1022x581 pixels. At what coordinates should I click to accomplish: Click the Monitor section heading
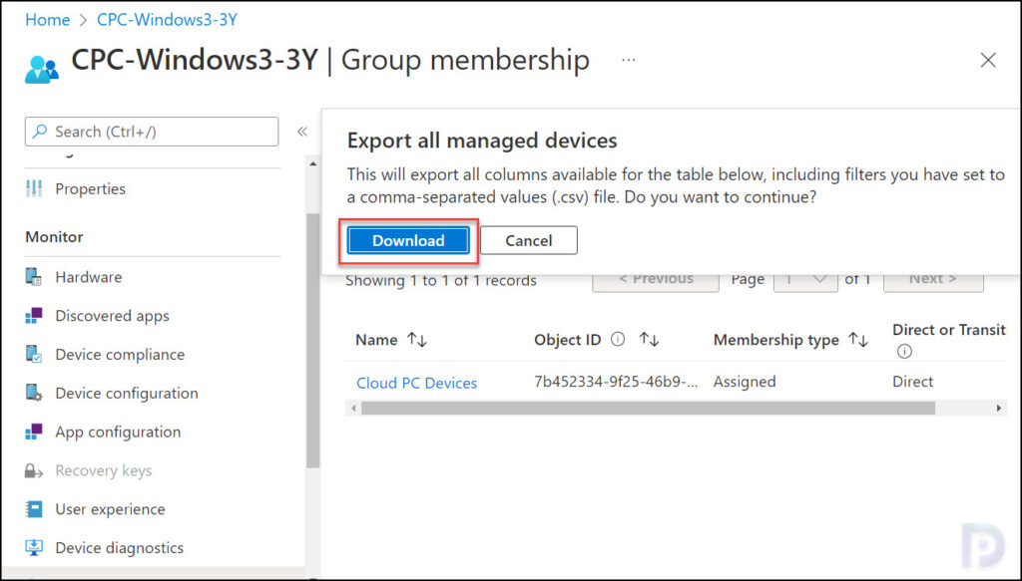pyautogui.click(x=54, y=237)
